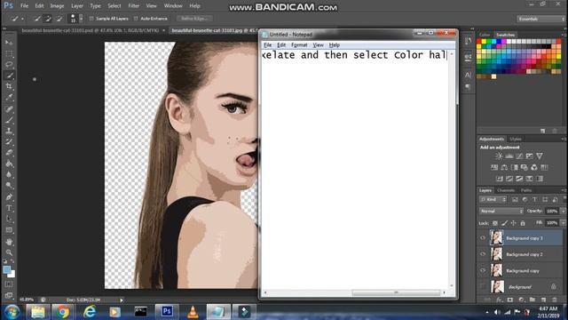Viewport: 568px width, 320px height.
Task: Select the History Brush tool
Action: pos(9,141)
